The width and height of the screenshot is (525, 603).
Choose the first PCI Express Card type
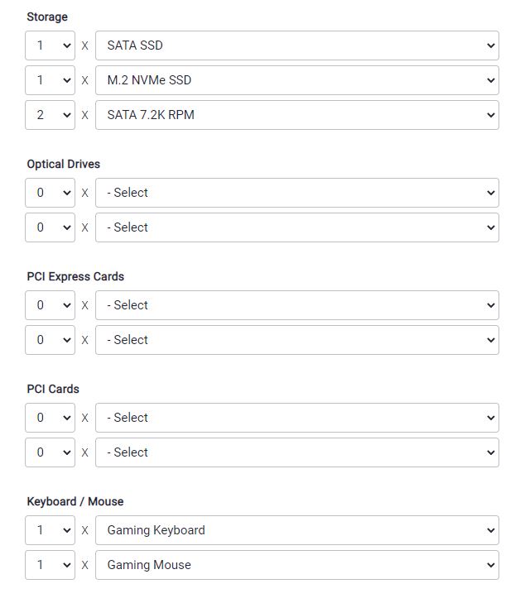(296, 305)
